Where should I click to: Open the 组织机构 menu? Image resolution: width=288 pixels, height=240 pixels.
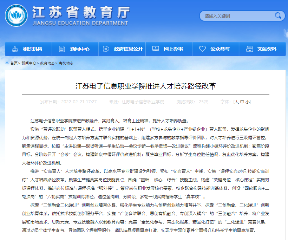click(28, 49)
